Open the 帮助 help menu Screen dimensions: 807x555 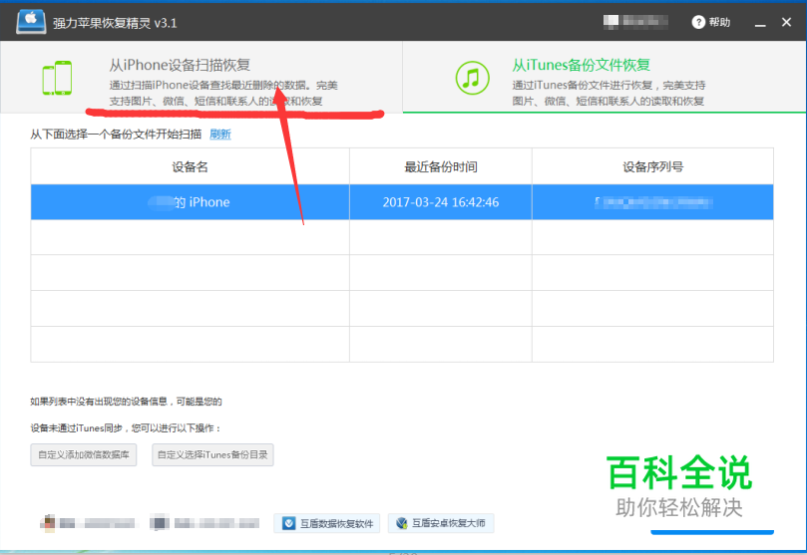(x=711, y=22)
